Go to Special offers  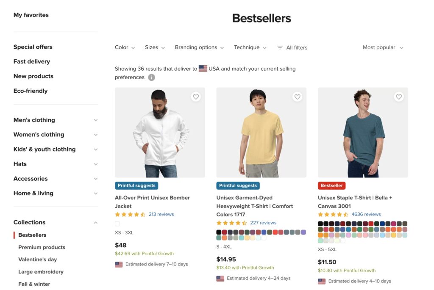[33, 47]
